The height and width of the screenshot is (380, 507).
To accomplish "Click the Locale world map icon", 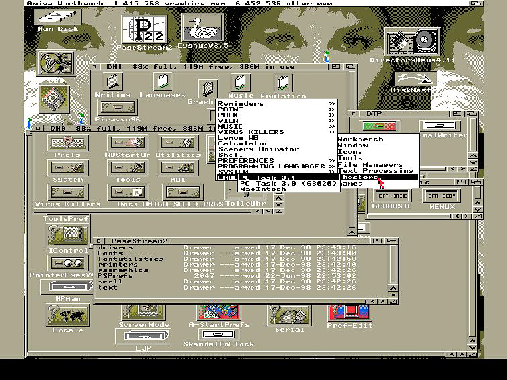I will pos(67,314).
